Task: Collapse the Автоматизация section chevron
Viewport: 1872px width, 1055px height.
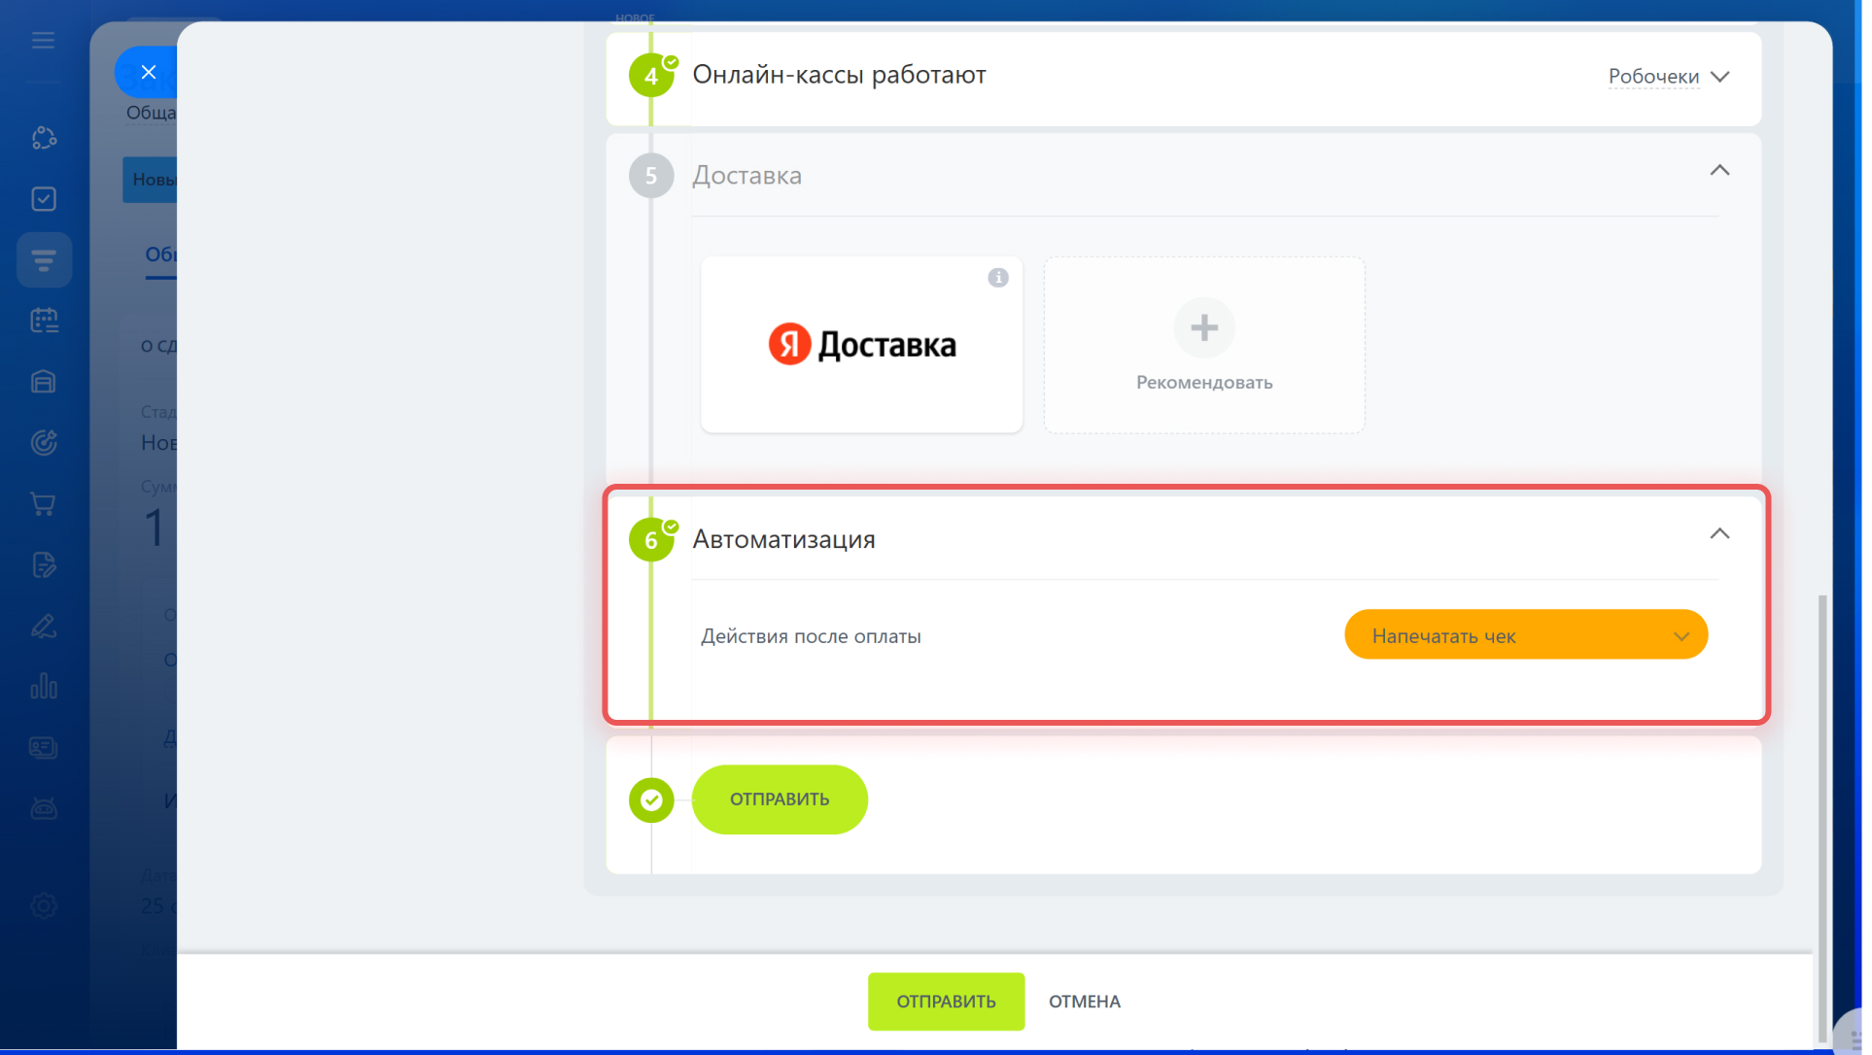Action: click(x=1719, y=534)
